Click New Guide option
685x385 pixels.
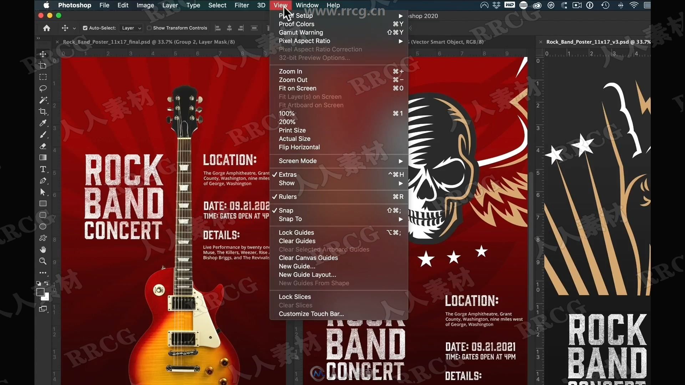click(x=297, y=266)
